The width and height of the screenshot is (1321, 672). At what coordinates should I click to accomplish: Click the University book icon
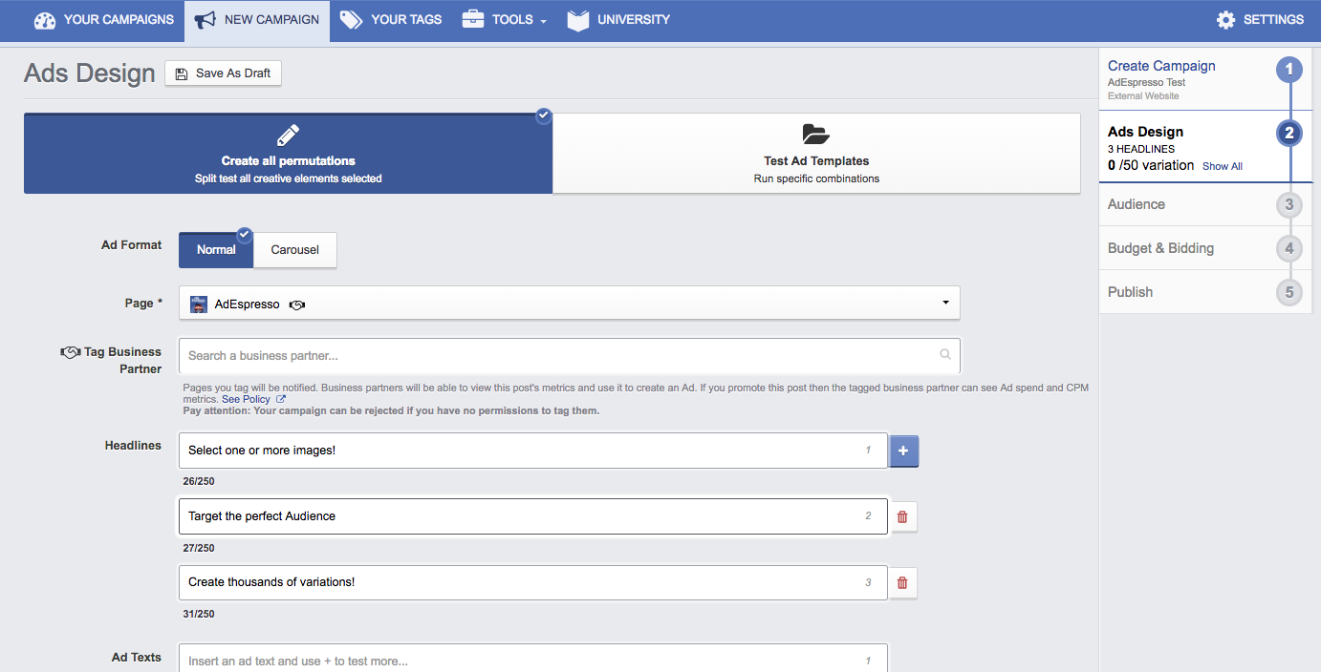[x=577, y=19]
